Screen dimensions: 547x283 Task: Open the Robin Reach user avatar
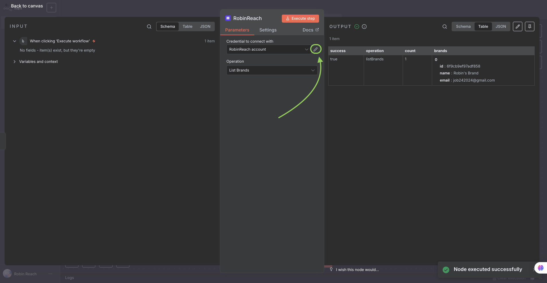(x=7, y=274)
